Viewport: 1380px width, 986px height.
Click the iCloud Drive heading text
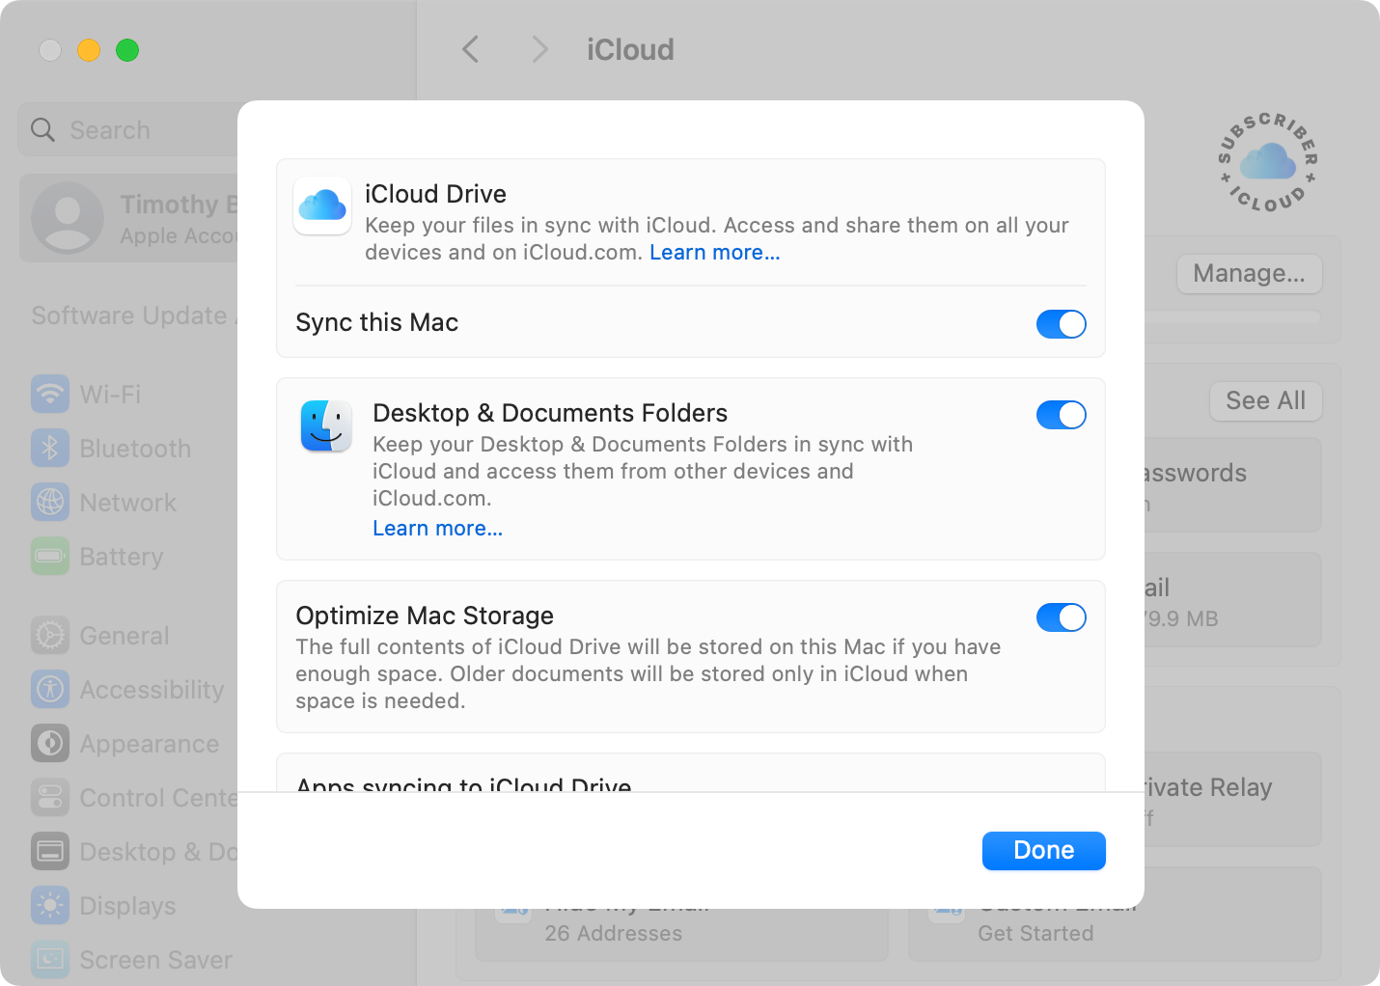[435, 194]
